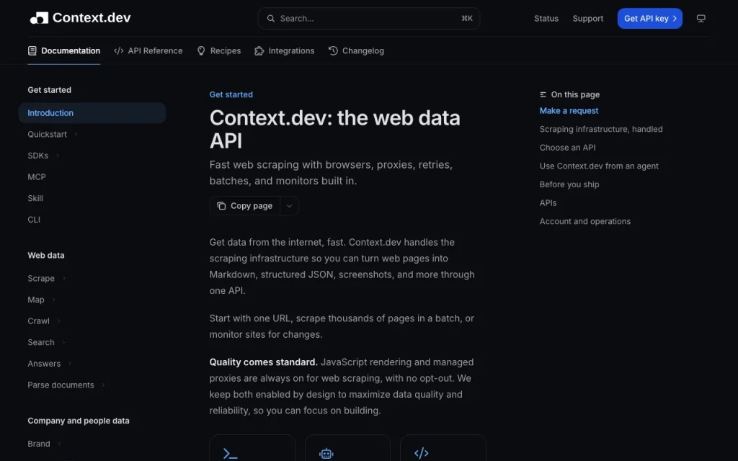
Task: Open the Support link
Action: (x=588, y=18)
